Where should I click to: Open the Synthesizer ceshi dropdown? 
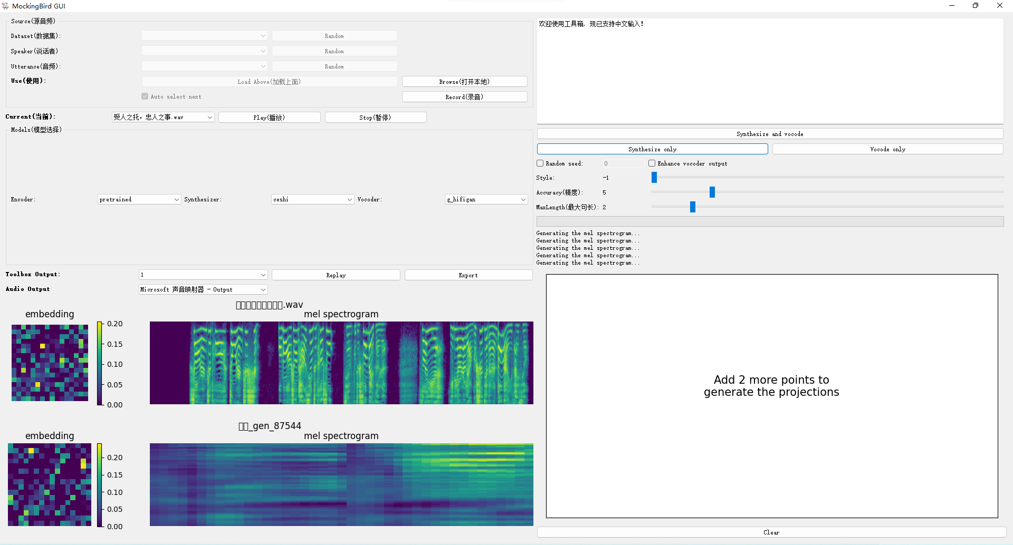tap(312, 199)
